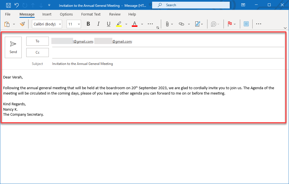
Task: Open the Format Text tab
Action: 91,14
